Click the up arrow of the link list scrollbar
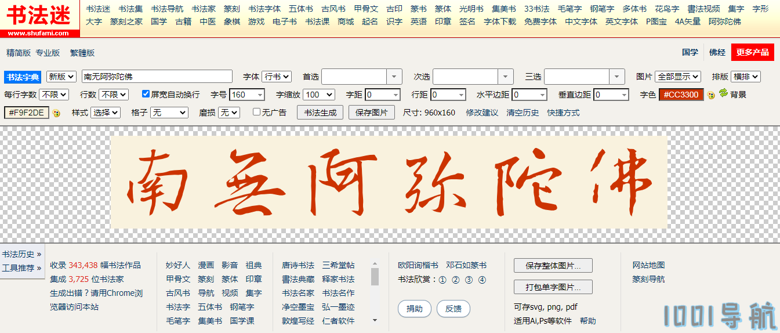 [375, 263]
